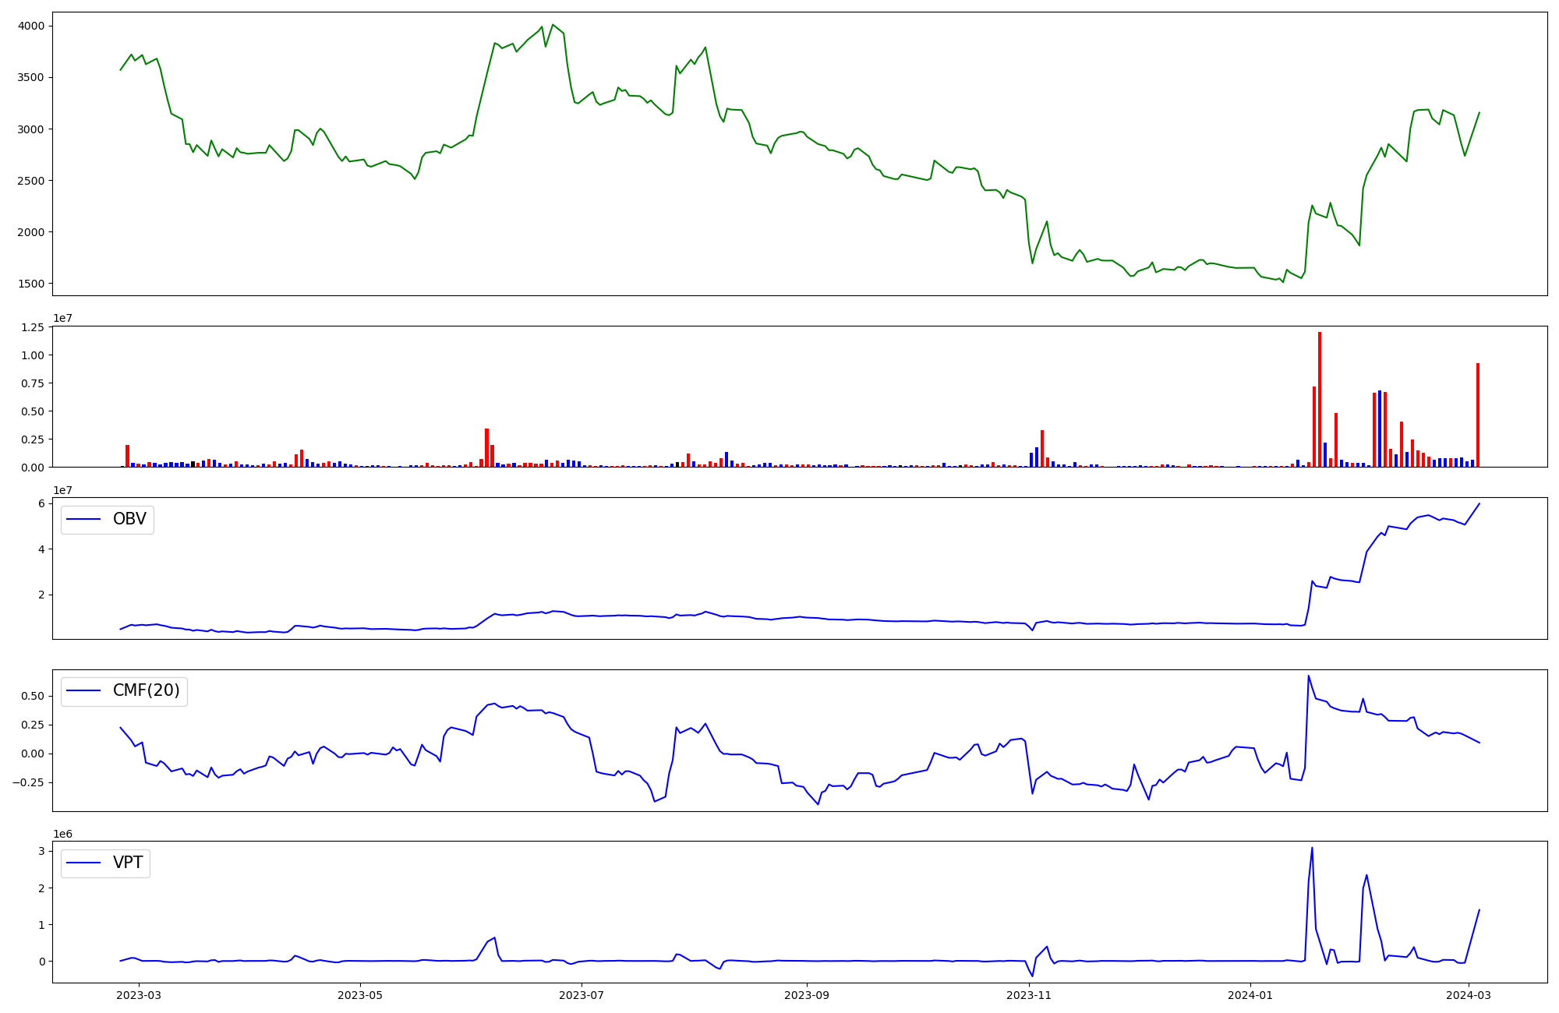Screen dimensions: 1559x1013
Task: Click the blue line sample in OBV legend
Action: click(84, 520)
